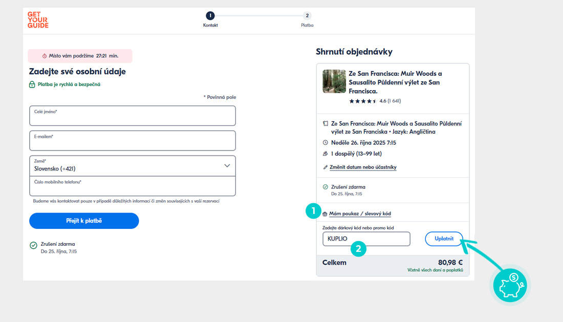This screenshot has width=563, height=322.
Task: Click the promo code field containing KUPLIO
Action: (366, 239)
